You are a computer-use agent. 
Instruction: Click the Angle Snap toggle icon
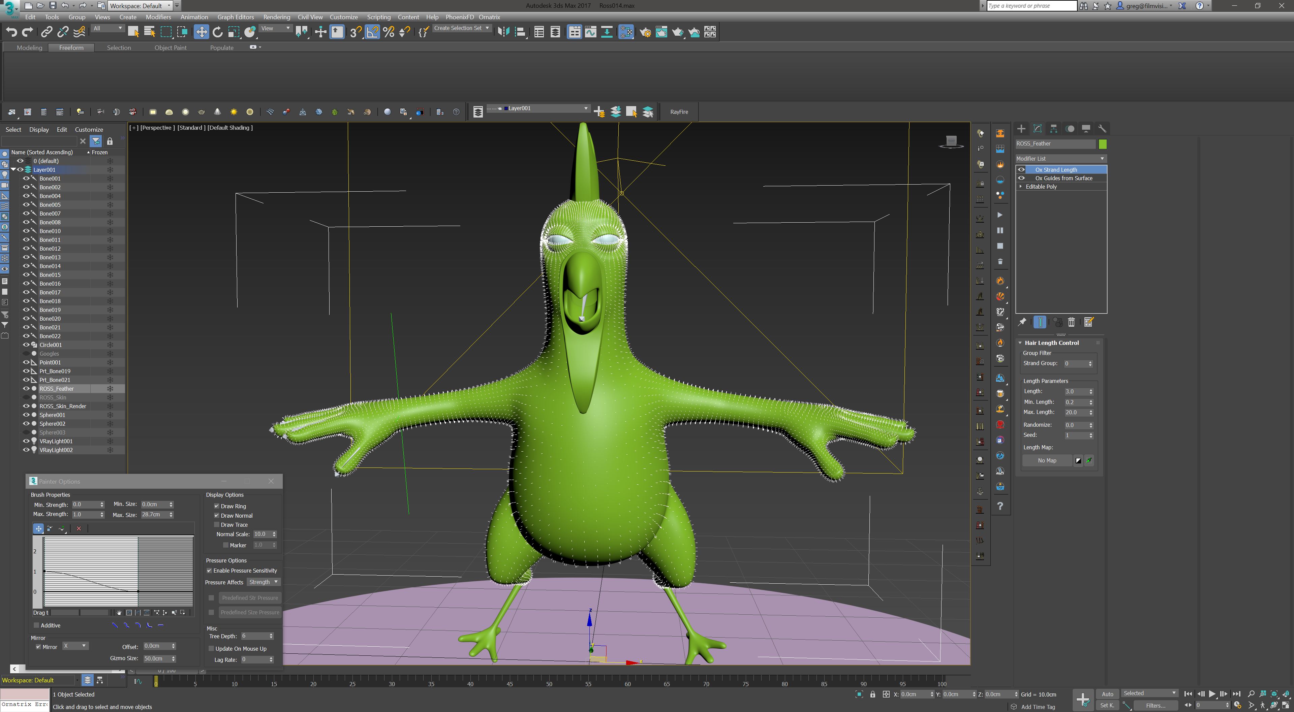coord(372,32)
